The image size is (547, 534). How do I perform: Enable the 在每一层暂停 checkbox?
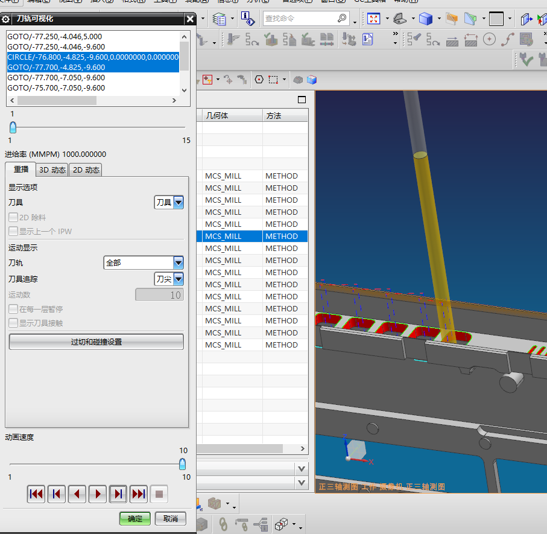[x=13, y=309]
